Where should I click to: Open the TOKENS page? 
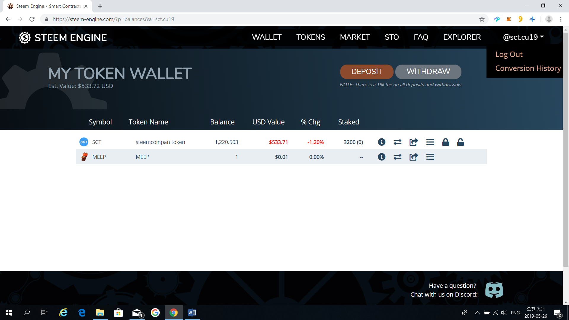pos(311,37)
